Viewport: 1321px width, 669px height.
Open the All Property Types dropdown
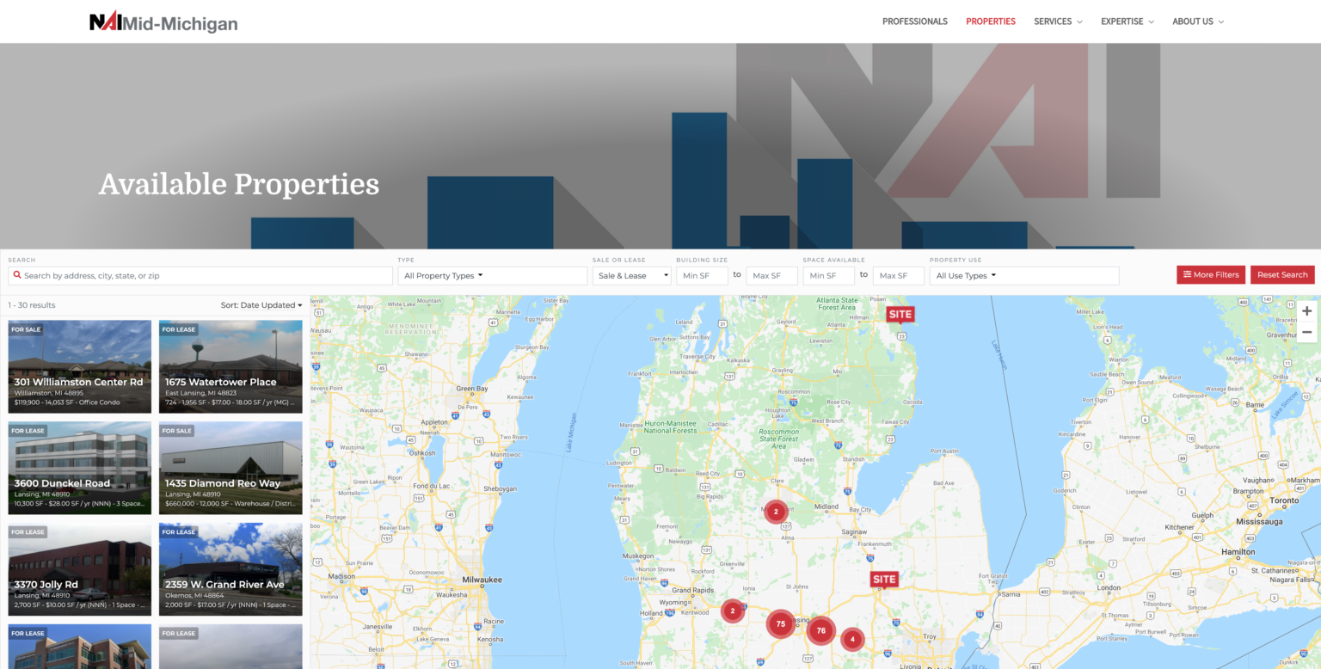click(x=492, y=275)
